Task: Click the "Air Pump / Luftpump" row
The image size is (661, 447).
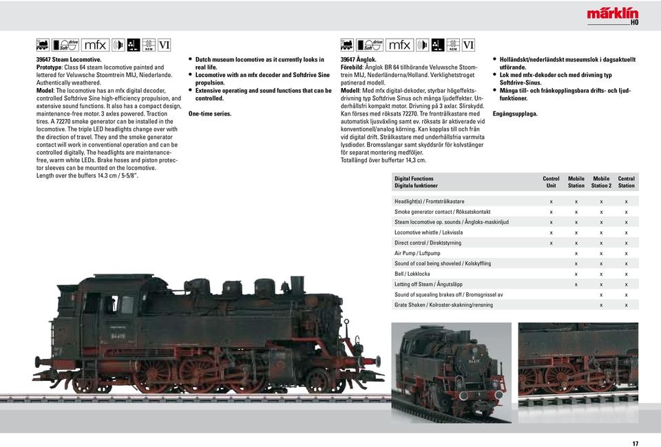Action: [x=515, y=253]
